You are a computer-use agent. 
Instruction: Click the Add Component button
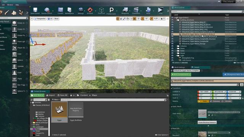[181, 75]
